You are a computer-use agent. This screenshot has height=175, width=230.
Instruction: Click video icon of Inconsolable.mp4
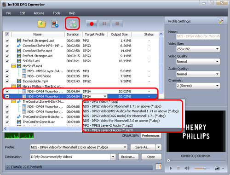19,81
